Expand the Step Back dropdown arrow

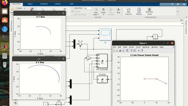[x=98, y=15]
